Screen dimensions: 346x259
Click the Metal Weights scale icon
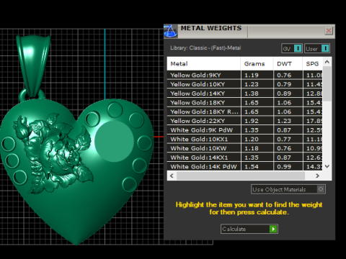point(171,31)
